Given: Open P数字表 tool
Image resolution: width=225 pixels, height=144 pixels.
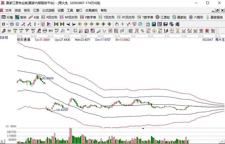Looking at the screenshot, I should [x=88, y=17].
